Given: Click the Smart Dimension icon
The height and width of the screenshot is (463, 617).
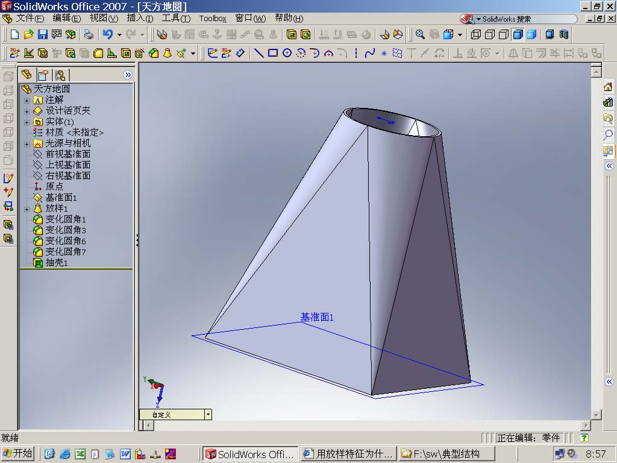Looking at the screenshot, I should (240, 53).
